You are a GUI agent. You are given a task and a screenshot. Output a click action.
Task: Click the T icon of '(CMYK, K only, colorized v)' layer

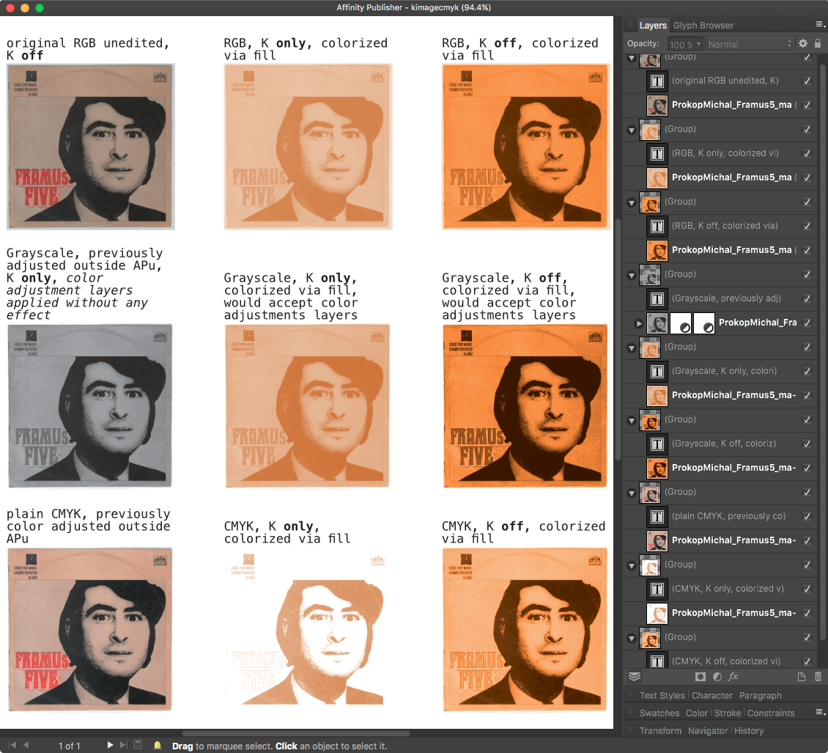tap(657, 589)
